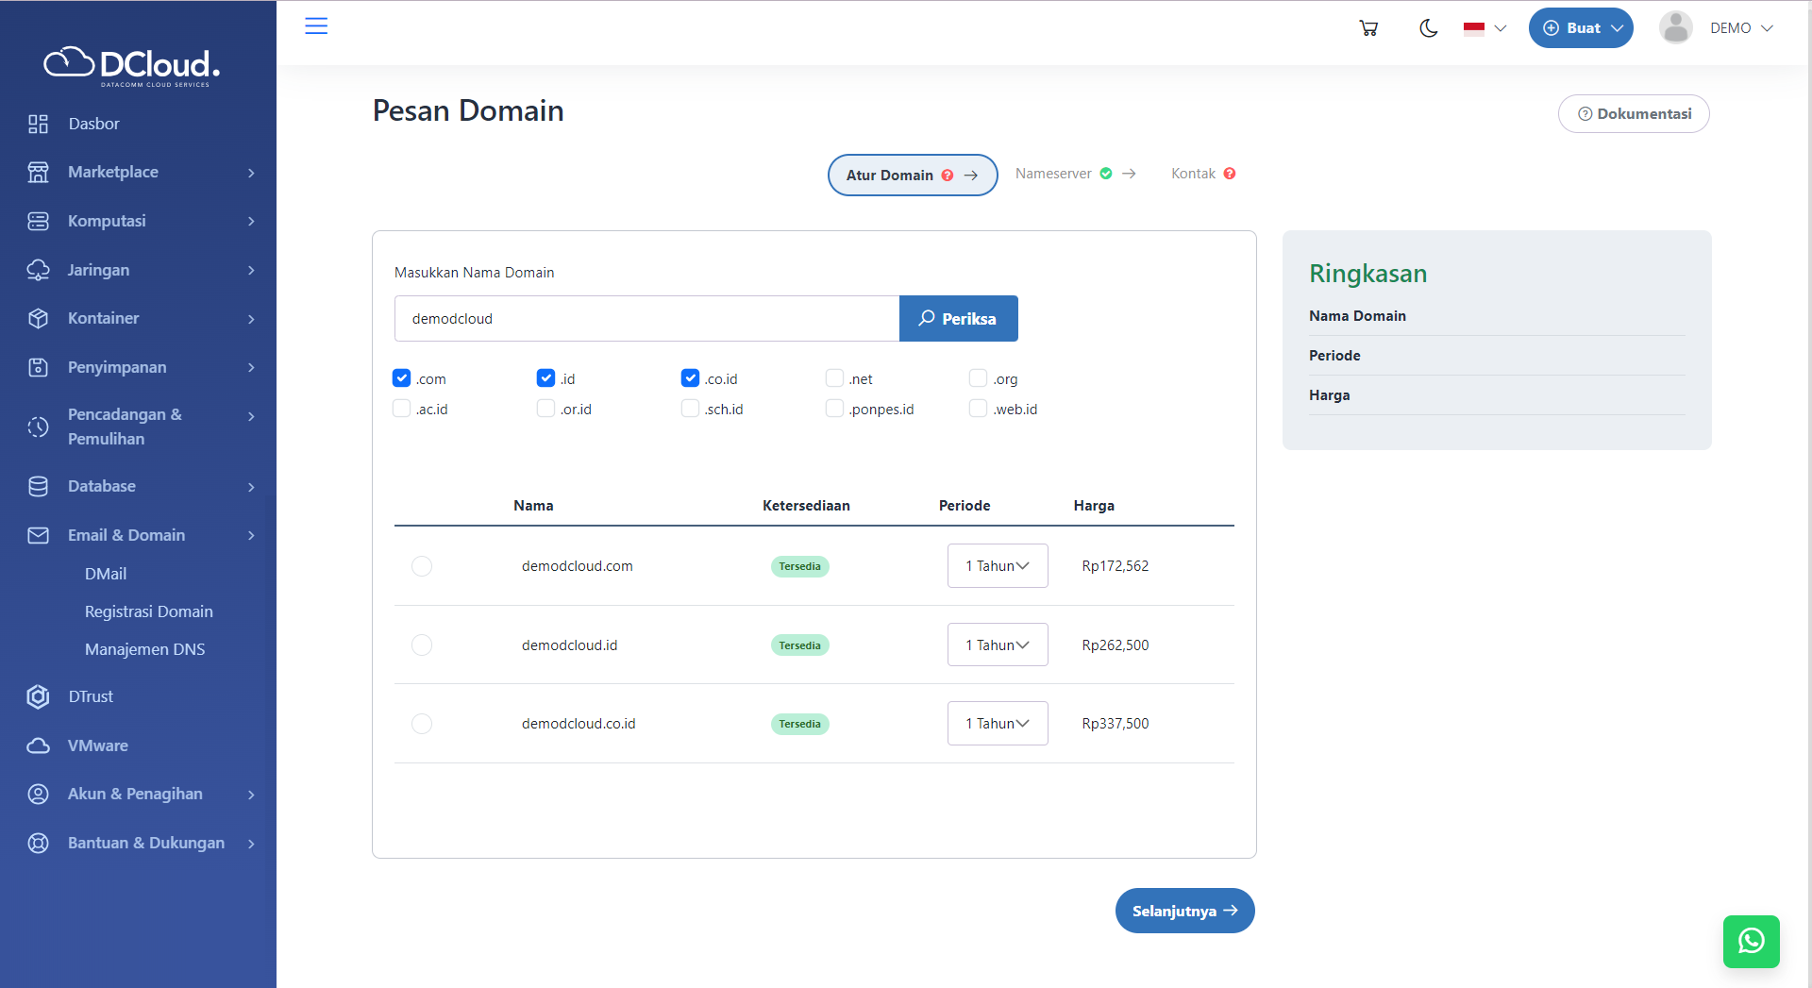
Task: Switch to the Nameserver step
Action: (1054, 173)
